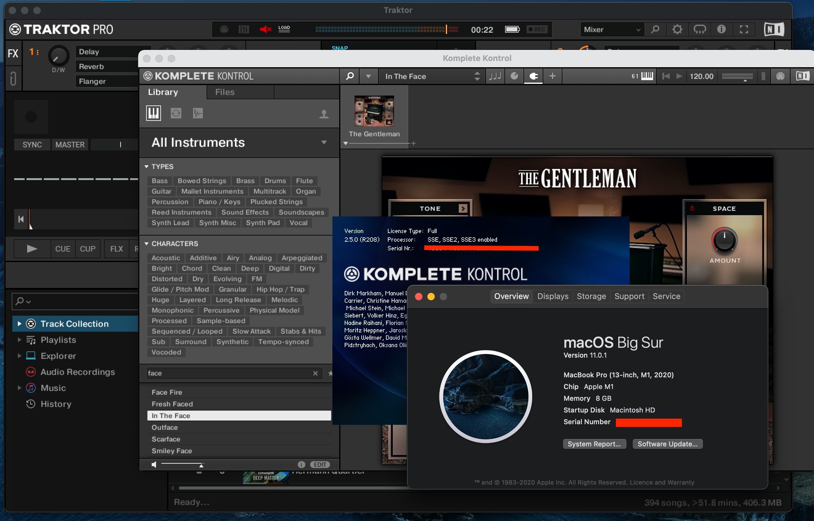Viewport: 814px width, 521px height.
Task: Expand the Playlists tree node
Action: point(19,340)
